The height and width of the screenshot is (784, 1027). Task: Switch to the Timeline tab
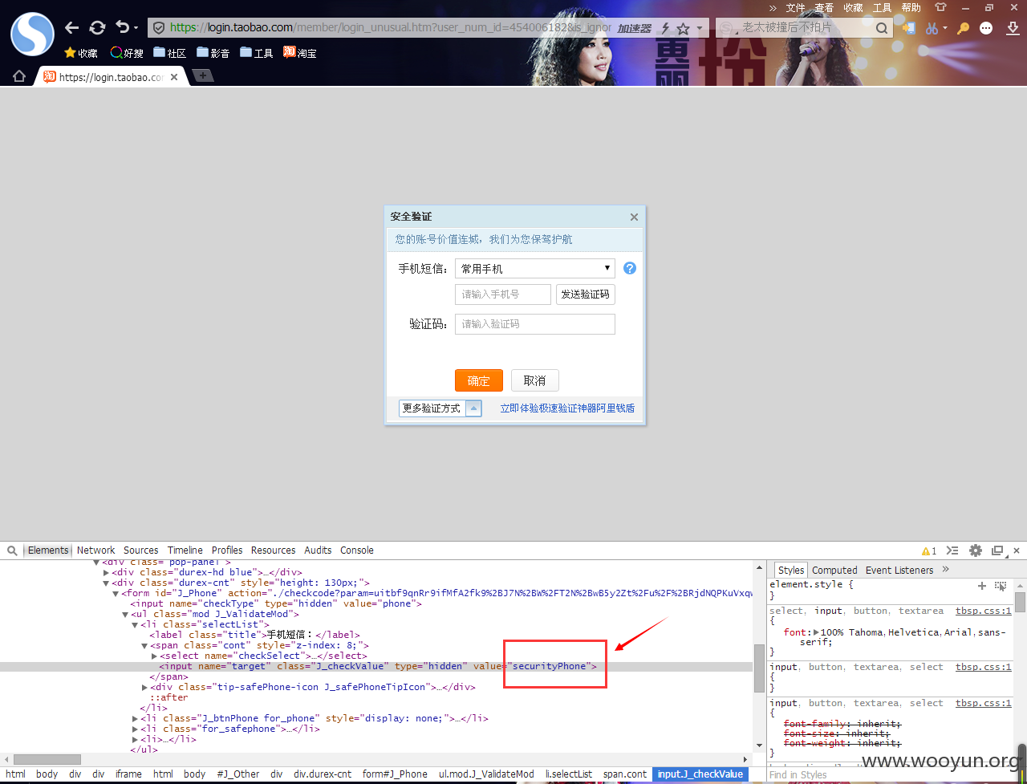pos(185,550)
